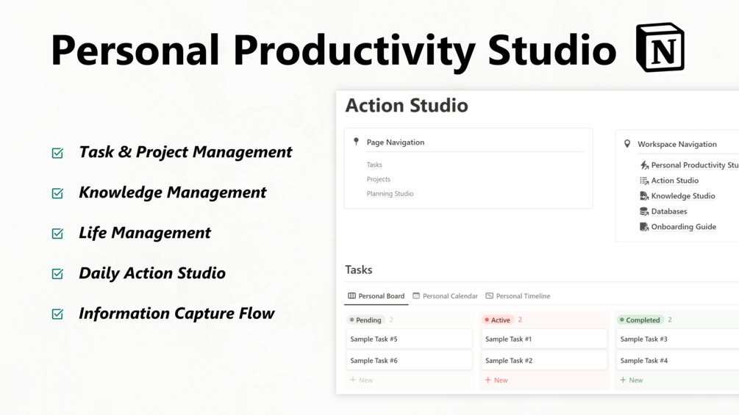Image resolution: width=739 pixels, height=415 pixels.
Task: Click the Completed status tag
Action: [x=640, y=320]
